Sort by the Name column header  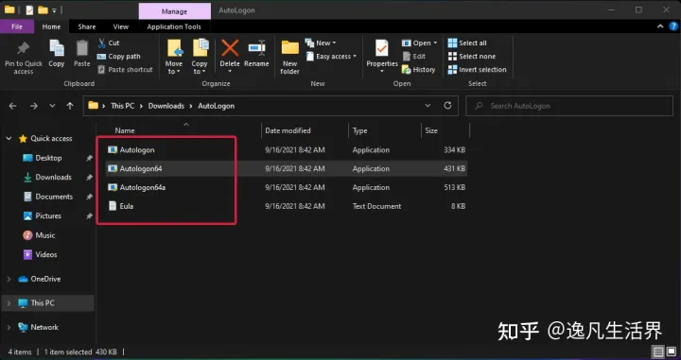[125, 130]
